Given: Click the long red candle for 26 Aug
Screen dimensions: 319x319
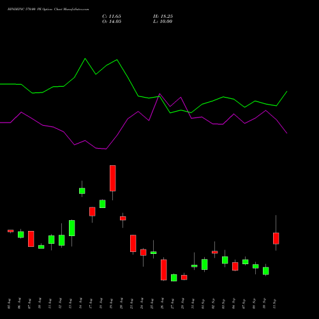Looking at the screenshot, I should click(164, 270).
